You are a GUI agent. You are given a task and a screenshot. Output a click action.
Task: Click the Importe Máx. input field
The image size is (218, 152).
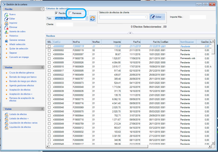point(198,17)
